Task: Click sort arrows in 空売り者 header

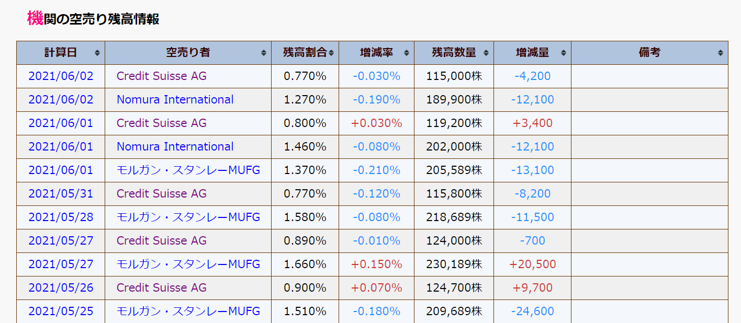Action: 264,53
